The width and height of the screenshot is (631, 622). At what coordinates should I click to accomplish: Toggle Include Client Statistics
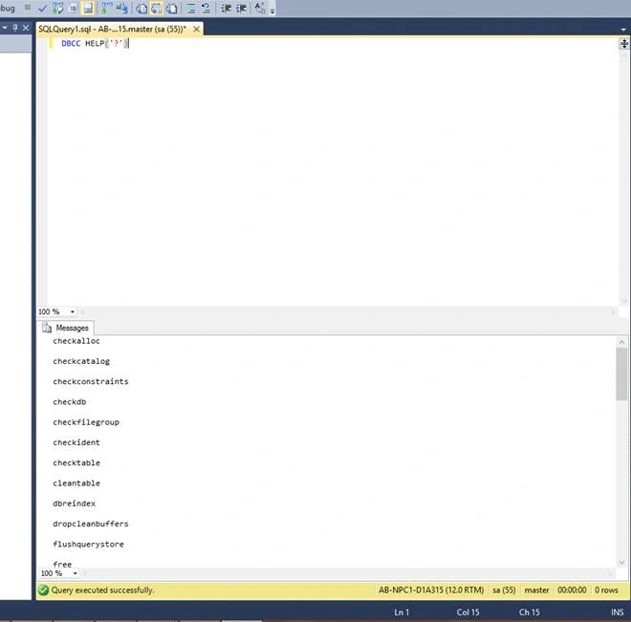[x=122, y=8]
